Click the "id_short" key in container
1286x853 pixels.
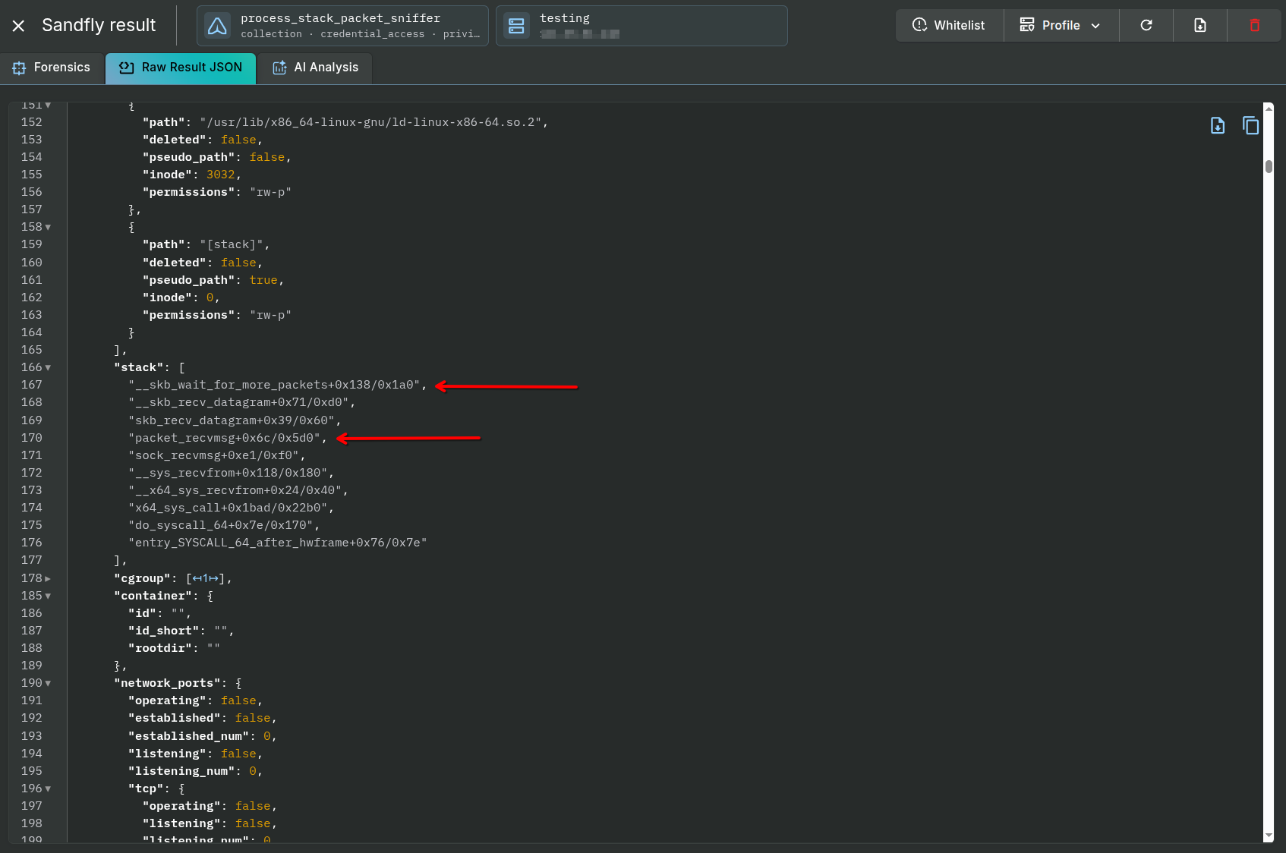click(164, 631)
